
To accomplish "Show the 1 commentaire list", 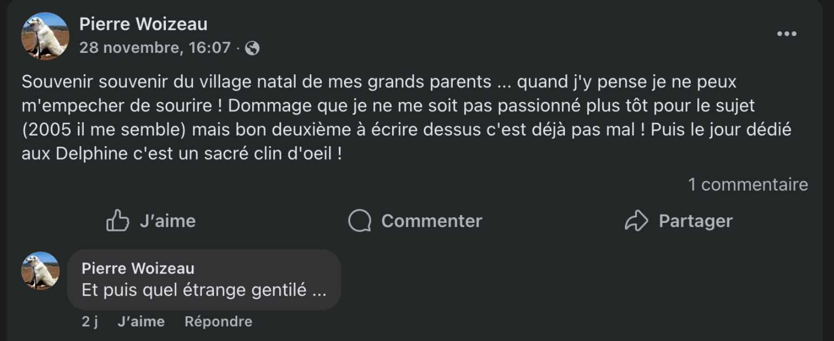I will click(x=748, y=185).
